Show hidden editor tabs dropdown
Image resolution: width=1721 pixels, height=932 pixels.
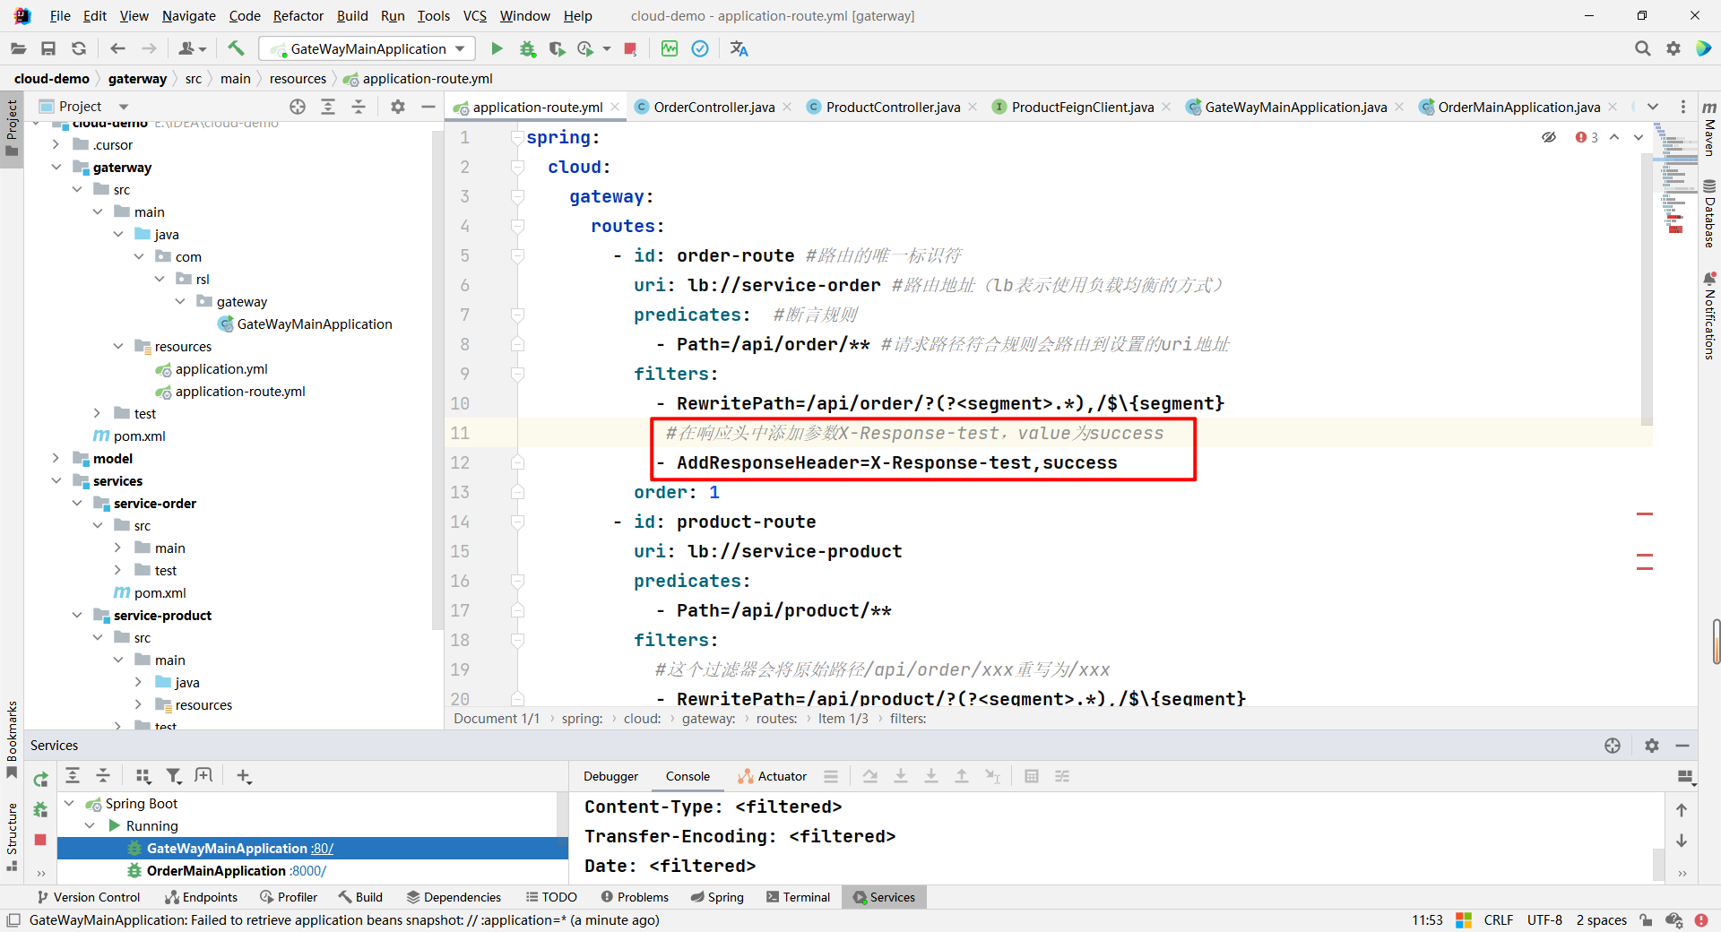pyautogui.click(x=1653, y=107)
